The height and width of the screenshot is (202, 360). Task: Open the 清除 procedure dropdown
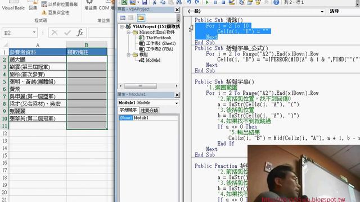(x=344, y=11)
